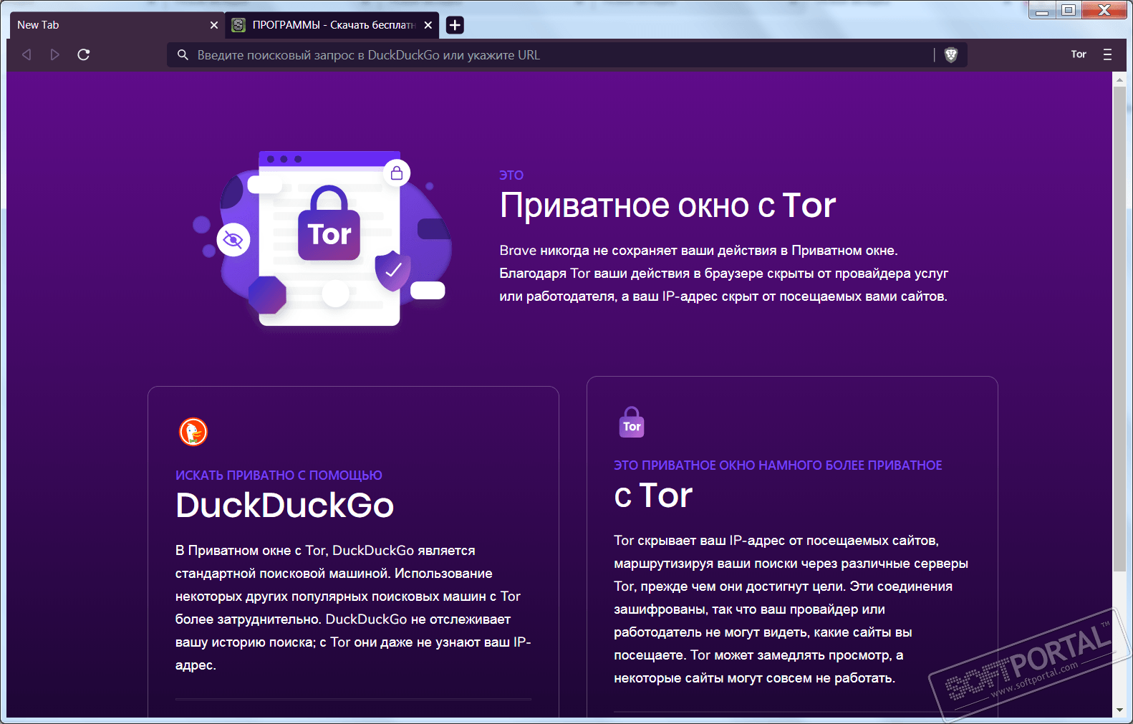The width and height of the screenshot is (1133, 724).
Task: Minimize the Brave window
Action: (1042, 11)
